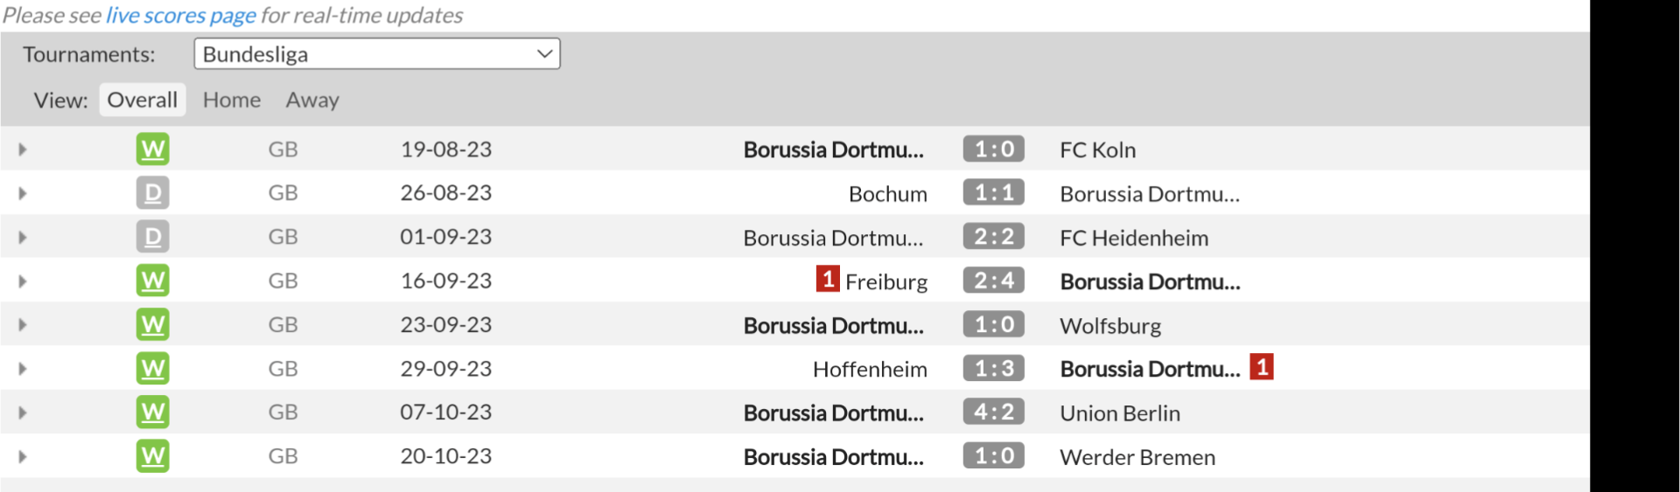Screen dimensions: 1680x492
Task: Select the Overall view tab
Action: (142, 100)
